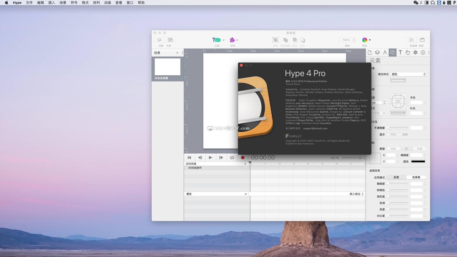Add a new scene with plus button
Image resolution: width=457 pixels, height=257 pixels.
click(x=177, y=53)
